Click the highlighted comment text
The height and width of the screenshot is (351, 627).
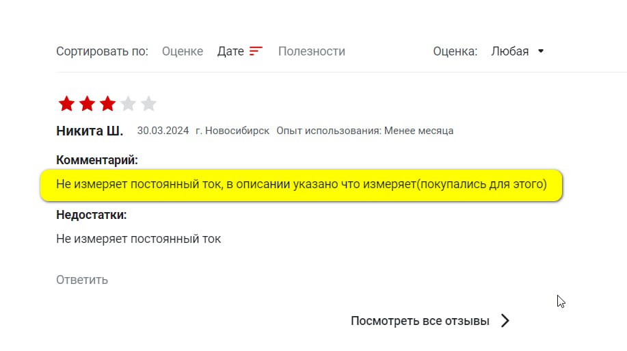[x=301, y=184]
